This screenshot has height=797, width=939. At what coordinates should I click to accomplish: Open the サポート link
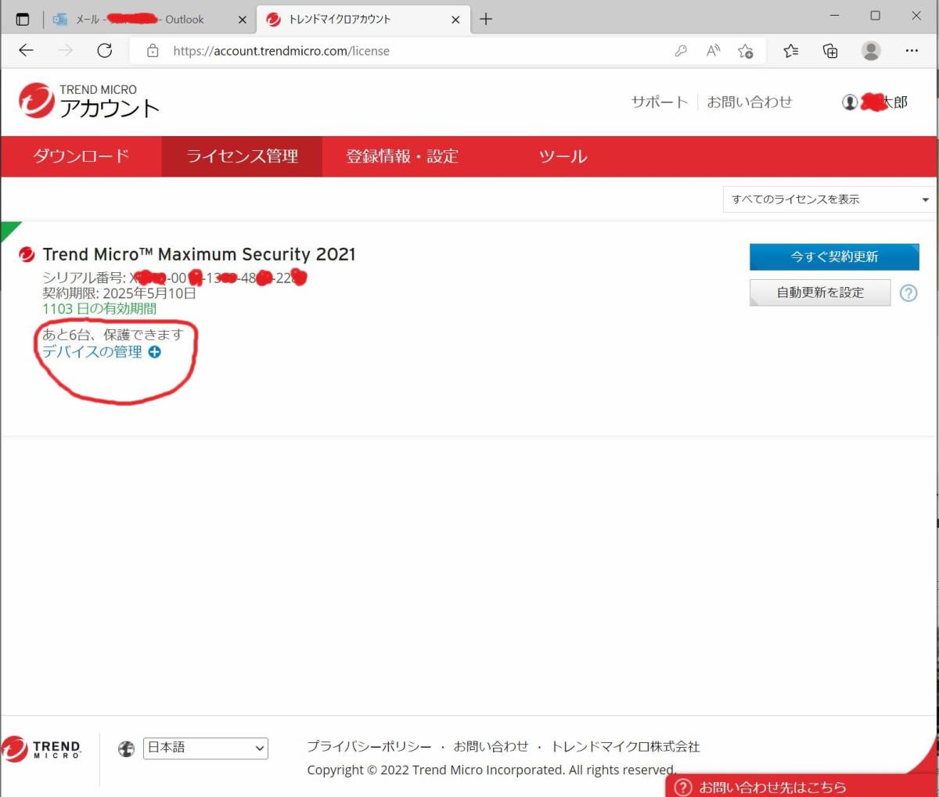pyautogui.click(x=659, y=102)
